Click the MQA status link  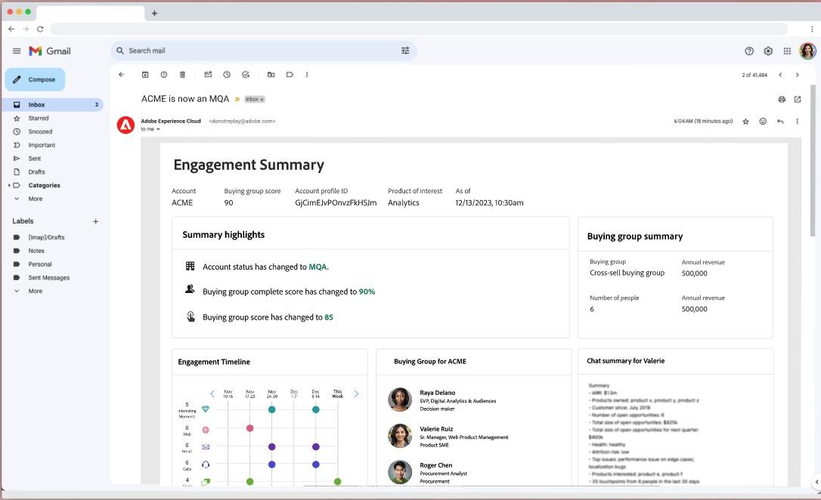[x=318, y=267]
